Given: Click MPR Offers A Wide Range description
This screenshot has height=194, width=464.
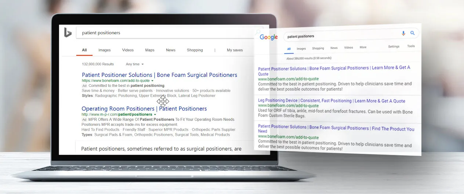Looking at the screenshot, I should (158, 122).
